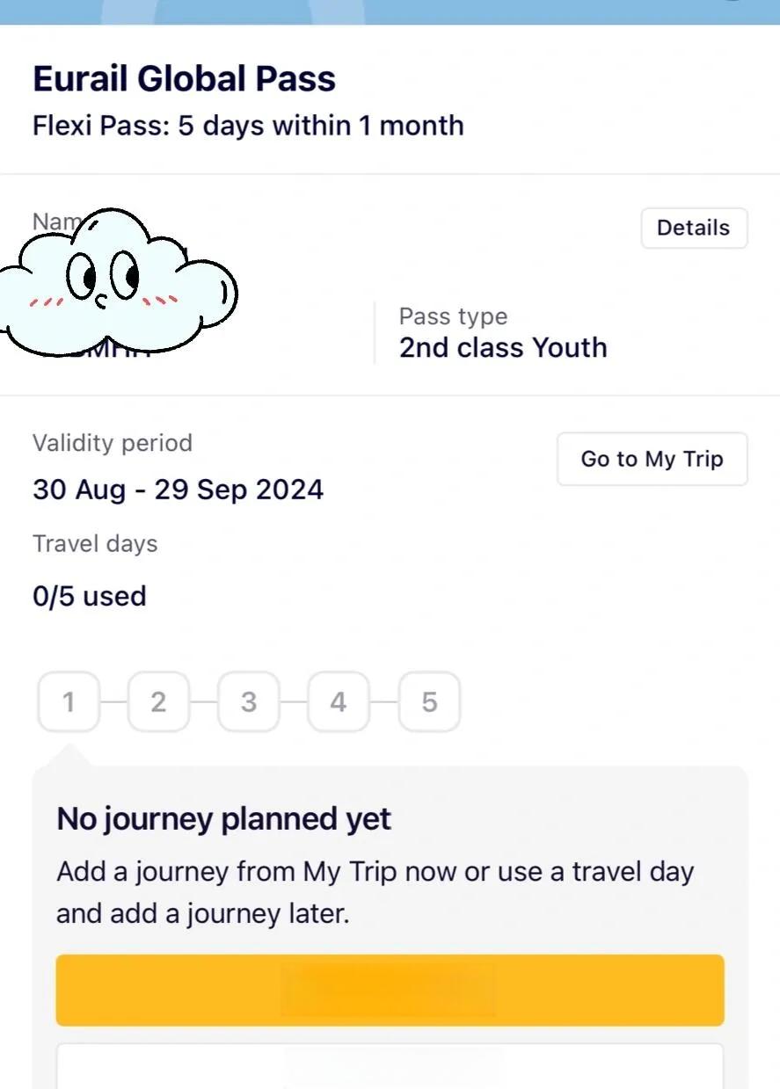Tap the Pass type label

[x=453, y=316]
